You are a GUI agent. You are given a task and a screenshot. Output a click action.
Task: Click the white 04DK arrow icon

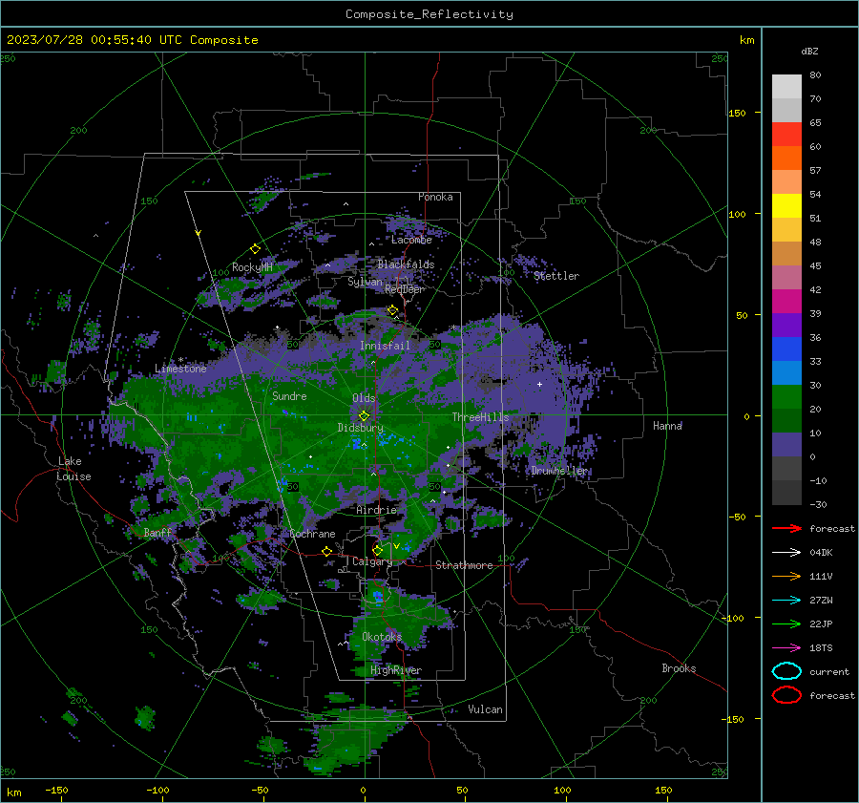point(786,553)
